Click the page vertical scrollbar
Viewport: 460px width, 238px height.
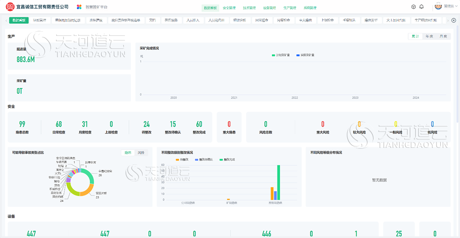[458, 73]
